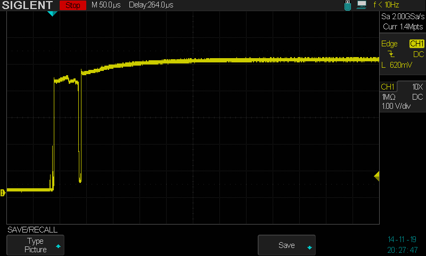Select the CH1 channel tab
Screen dimensions: 426x256
(388, 87)
